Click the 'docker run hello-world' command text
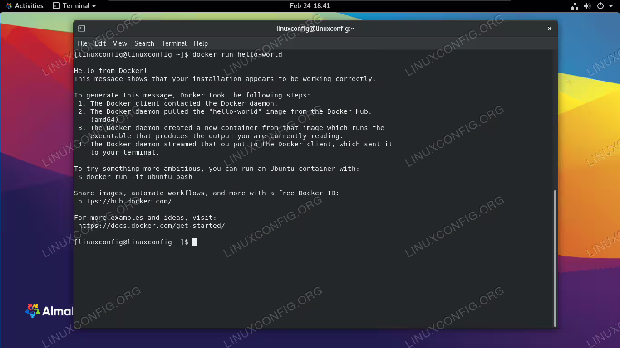 (237, 54)
